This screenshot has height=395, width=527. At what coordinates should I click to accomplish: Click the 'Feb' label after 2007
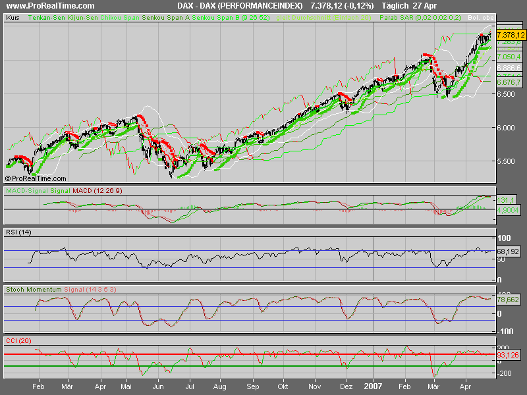point(404,386)
